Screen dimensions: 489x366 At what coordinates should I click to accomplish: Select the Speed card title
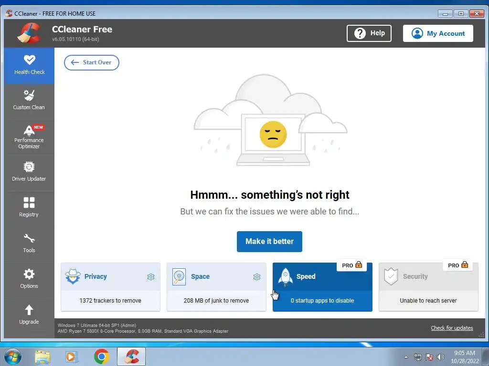click(x=306, y=276)
